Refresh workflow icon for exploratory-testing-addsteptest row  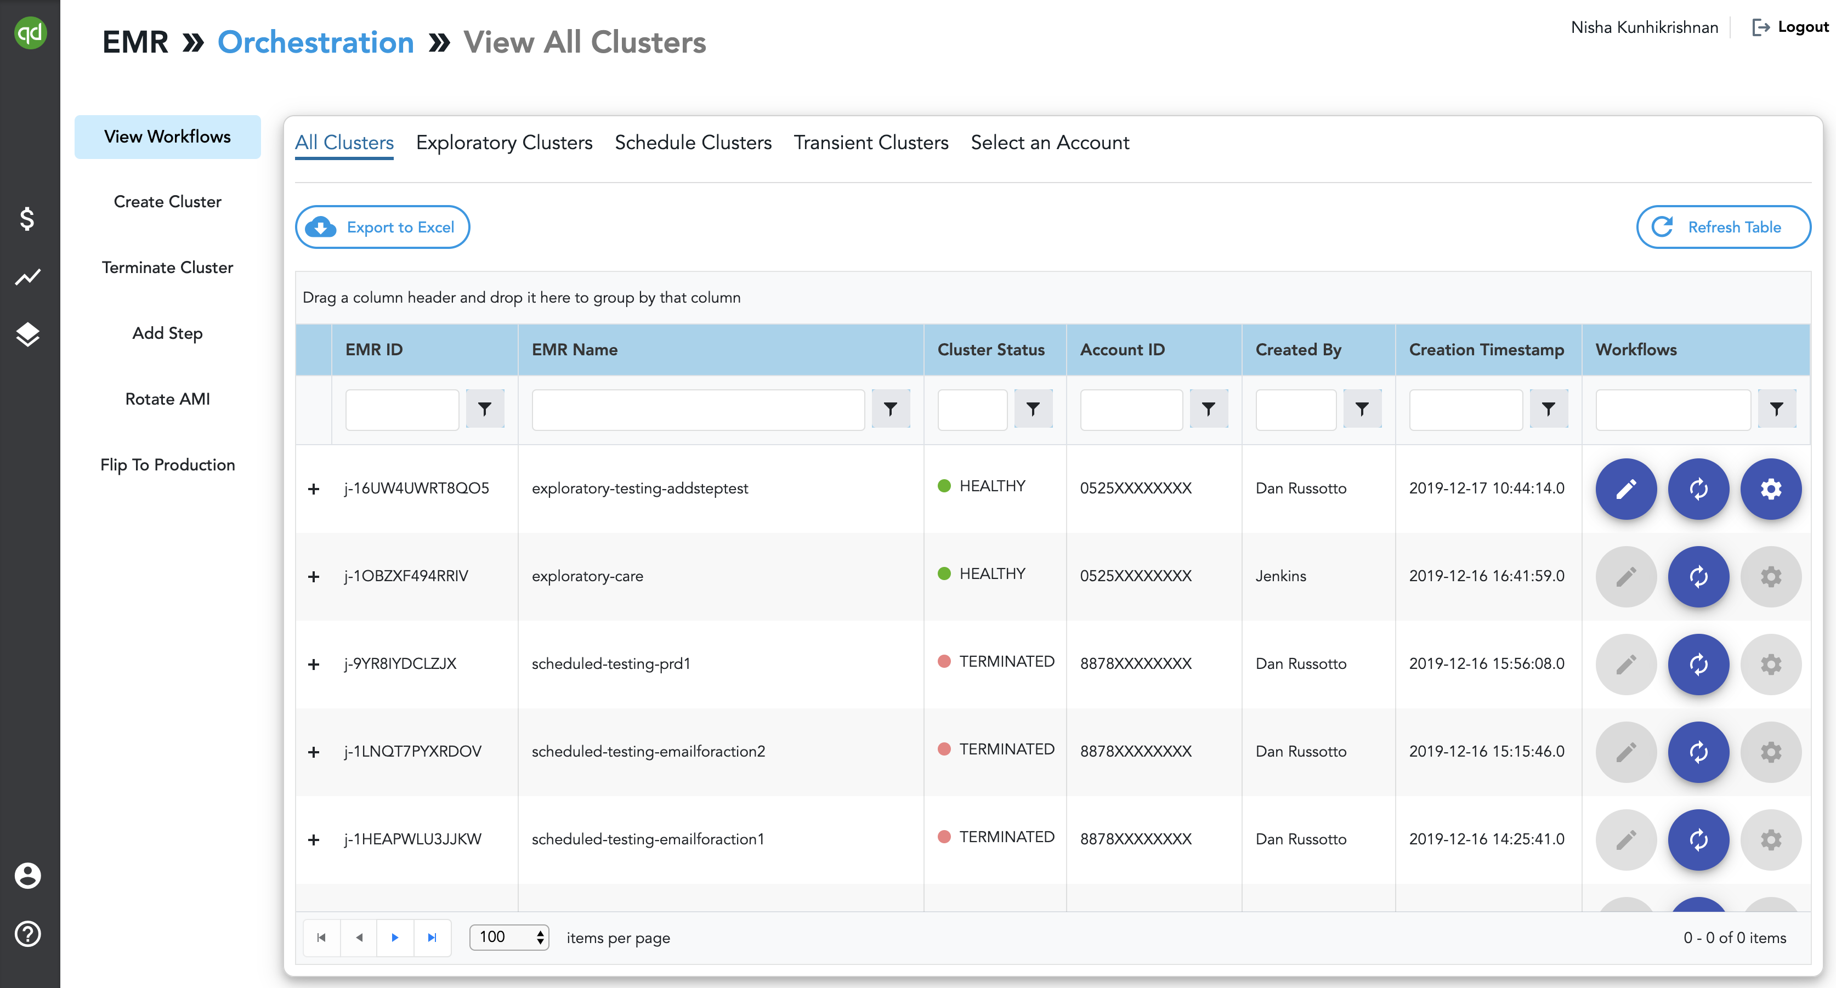pos(1698,489)
